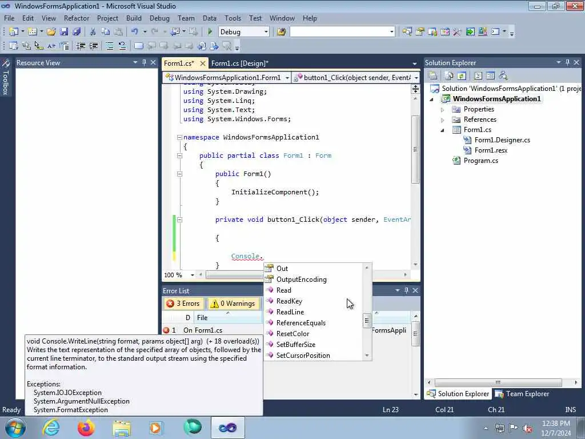585x439 pixels.
Task: Save the file with the floppy disk icon
Action: coord(64,32)
